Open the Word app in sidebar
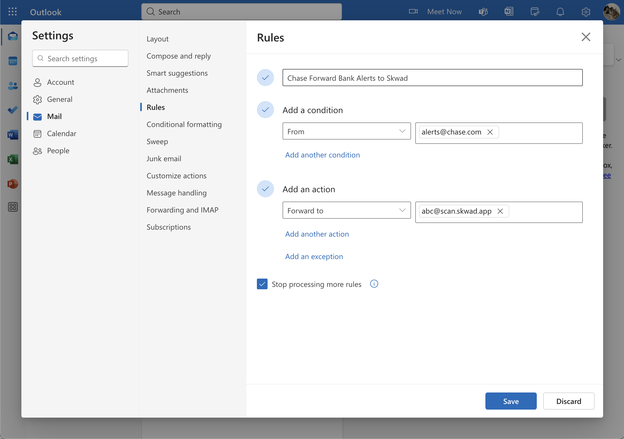Image resolution: width=624 pixels, height=439 pixels. tap(13, 135)
